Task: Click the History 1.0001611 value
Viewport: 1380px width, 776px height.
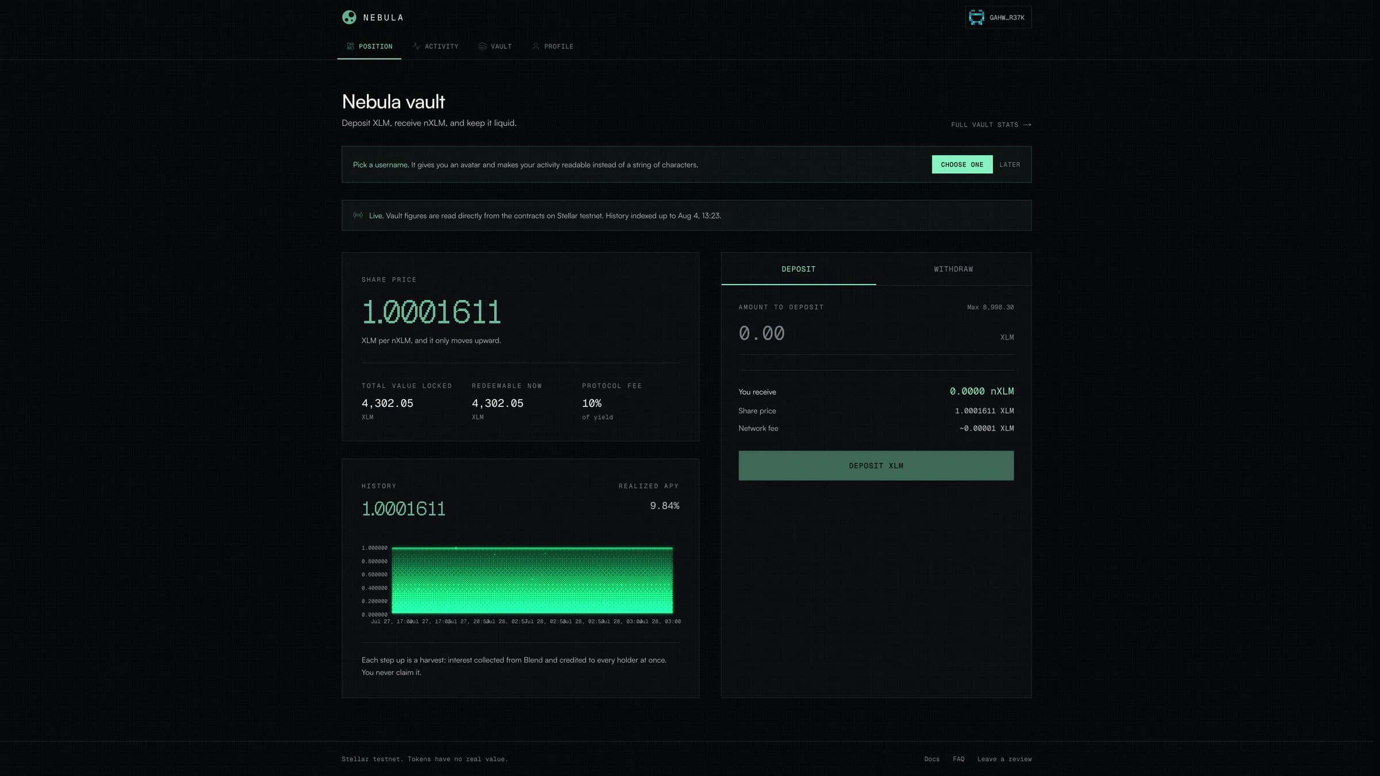Action: [403, 509]
